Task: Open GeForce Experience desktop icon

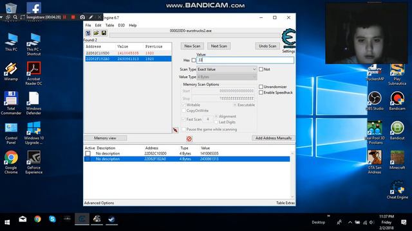Action: pyautogui.click(x=33, y=162)
